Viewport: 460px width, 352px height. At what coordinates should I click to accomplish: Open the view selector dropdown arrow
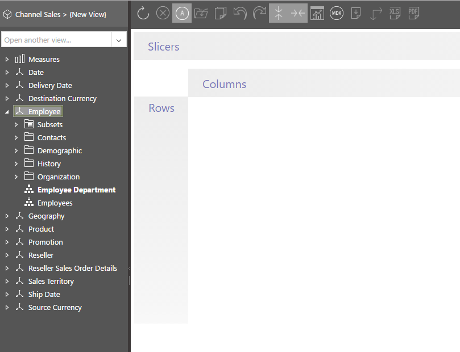point(119,40)
